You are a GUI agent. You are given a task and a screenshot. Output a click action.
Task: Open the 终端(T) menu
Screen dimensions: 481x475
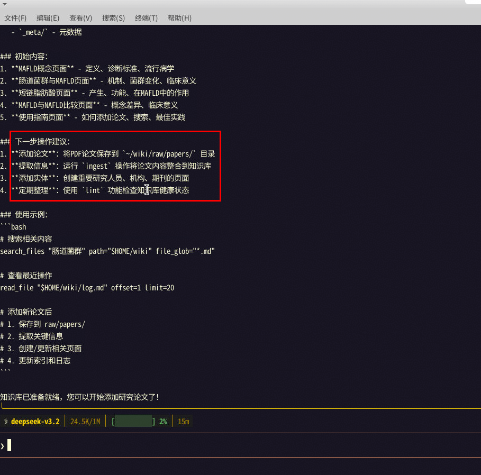[x=147, y=18]
